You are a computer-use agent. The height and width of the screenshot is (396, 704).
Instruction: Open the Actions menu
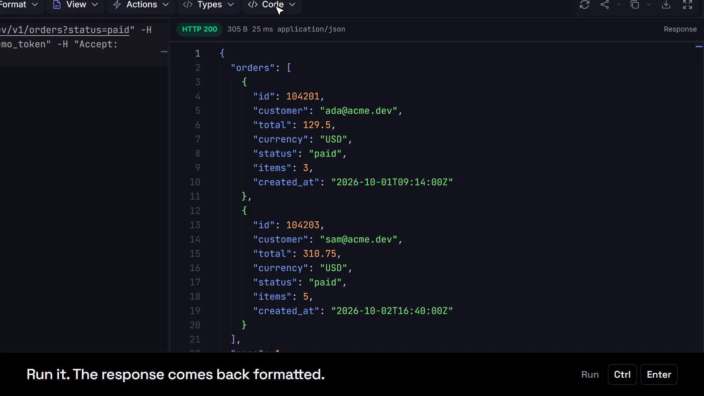141,4
